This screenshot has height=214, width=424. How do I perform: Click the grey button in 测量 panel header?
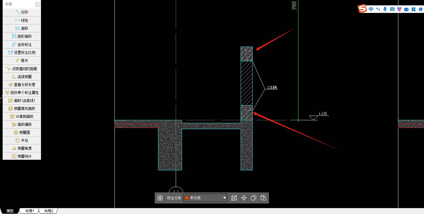pyautogui.click(x=38, y=4)
